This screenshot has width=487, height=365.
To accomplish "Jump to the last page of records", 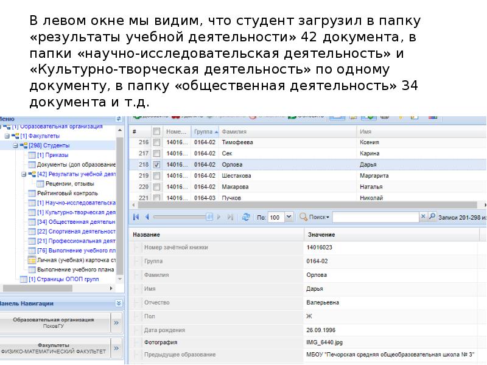I will [230, 217].
